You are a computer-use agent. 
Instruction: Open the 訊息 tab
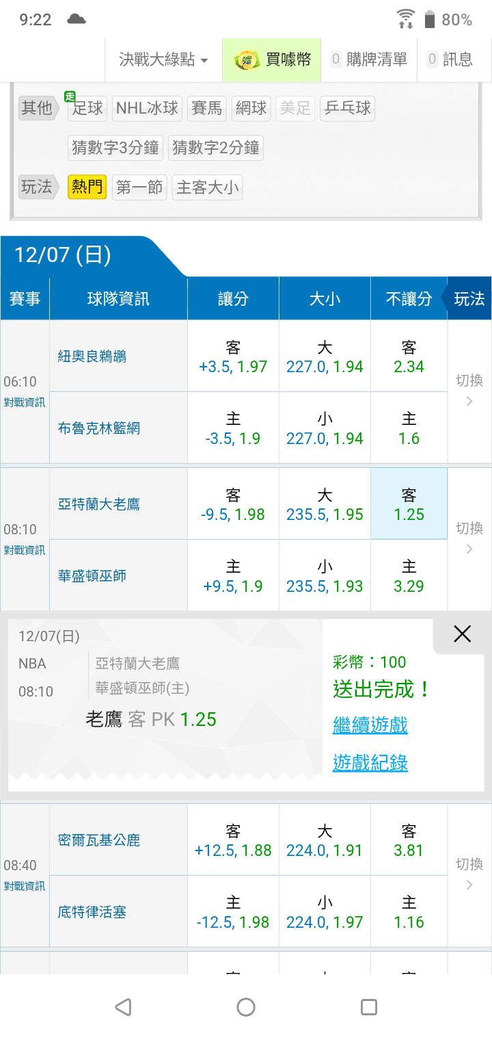click(450, 60)
